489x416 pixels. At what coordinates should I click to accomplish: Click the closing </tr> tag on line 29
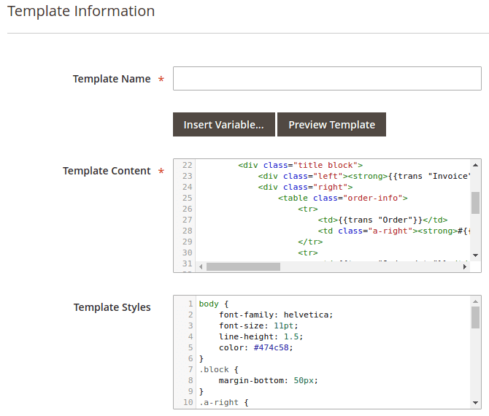[x=310, y=242]
